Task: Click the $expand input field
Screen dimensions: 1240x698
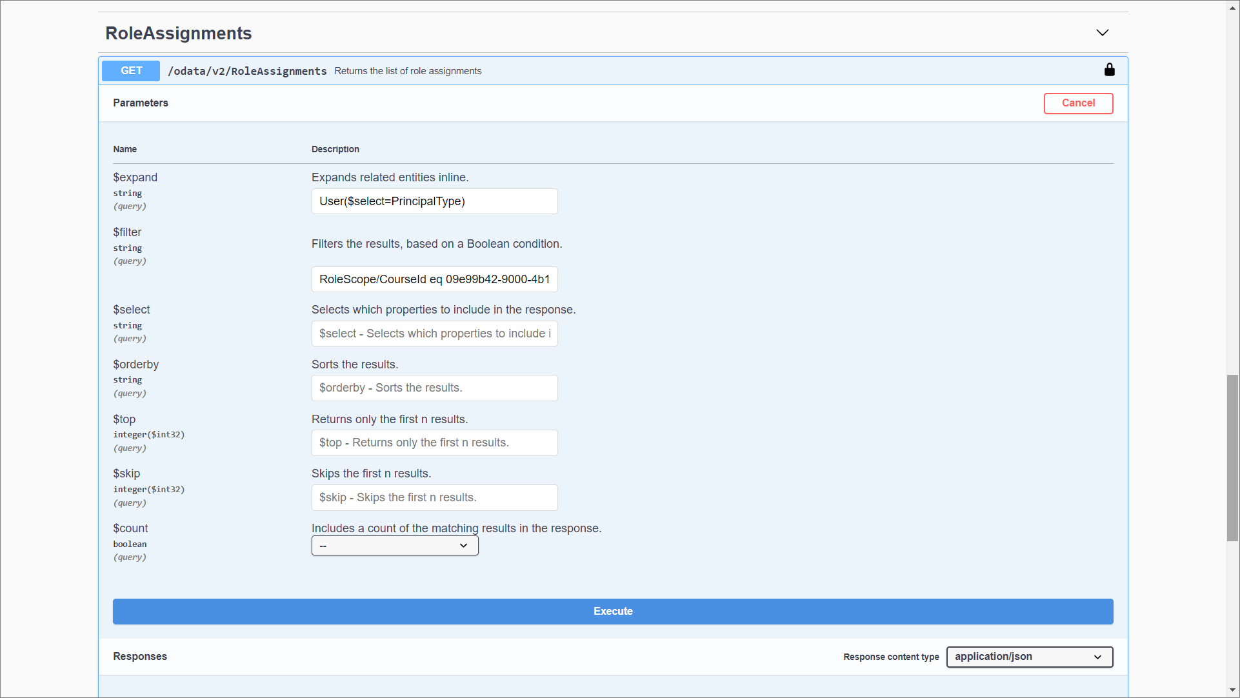Action: tap(434, 201)
